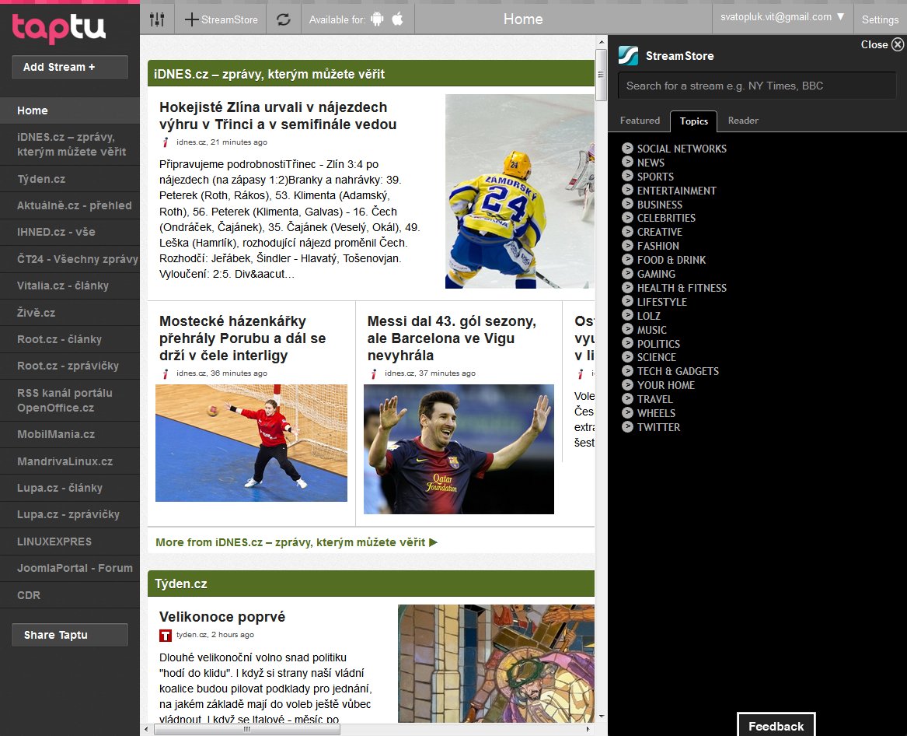Screen dimensions: 907x736
Task: Open the Gaming topic
Action: pyautogui.click(x=656, y=274)
